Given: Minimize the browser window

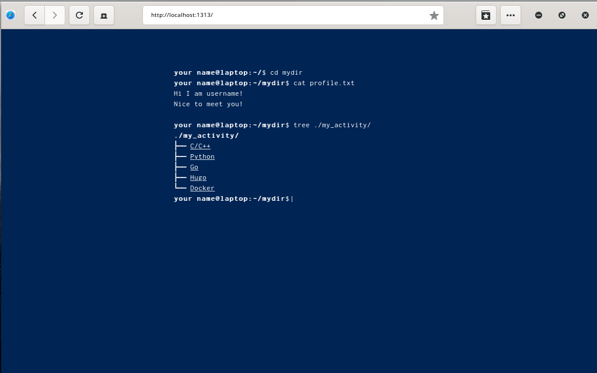Looking at the screenshot, I should (538, 15).
